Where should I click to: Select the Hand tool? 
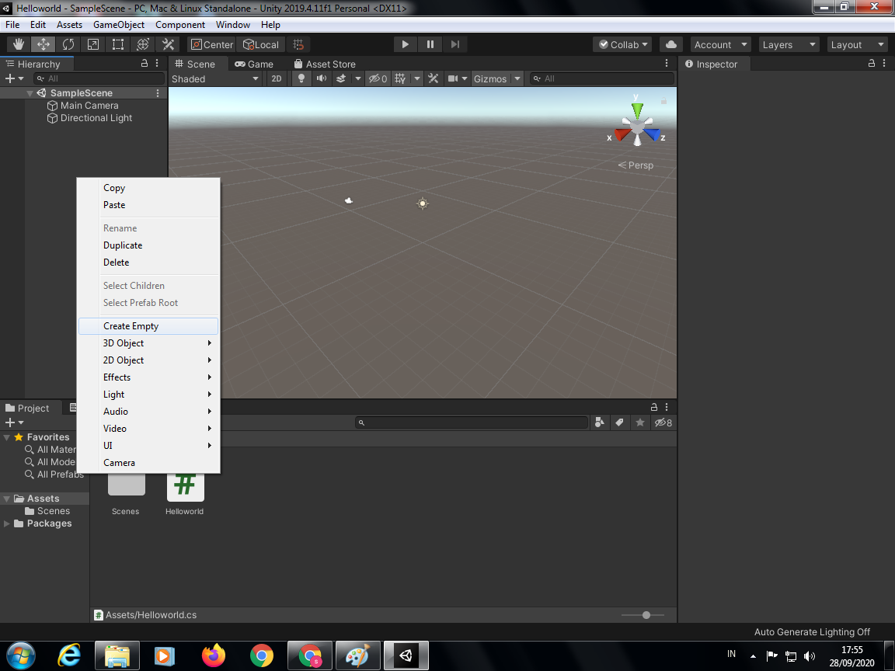[x=19, y=44]
